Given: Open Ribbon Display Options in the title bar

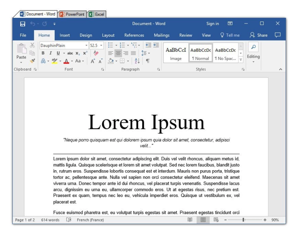Looking at the screenshot, I should coord(230,23).
